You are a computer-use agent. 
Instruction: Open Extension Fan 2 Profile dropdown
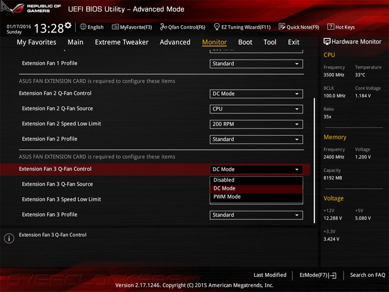pyautogui.click(x=256, y=140)
